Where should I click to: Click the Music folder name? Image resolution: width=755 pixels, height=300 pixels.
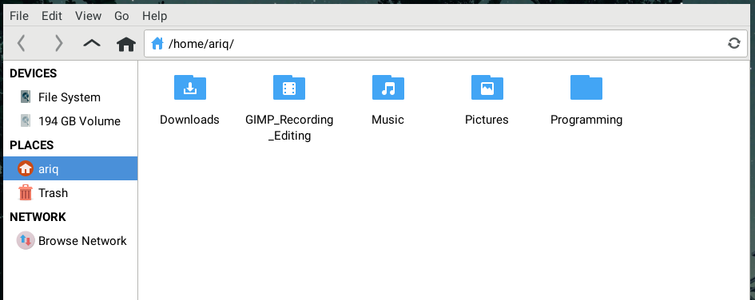point(387,120)
